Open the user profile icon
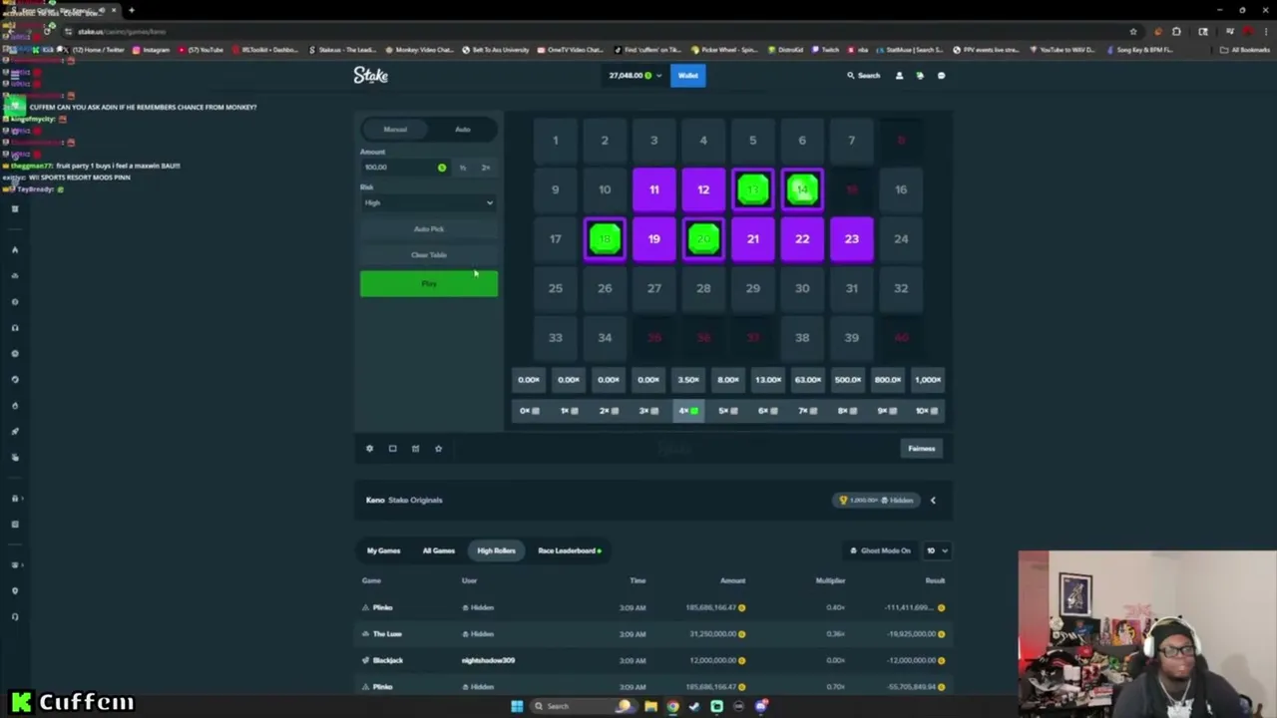The height and width of the screenshot is (718, 1277). pos(899,76)
